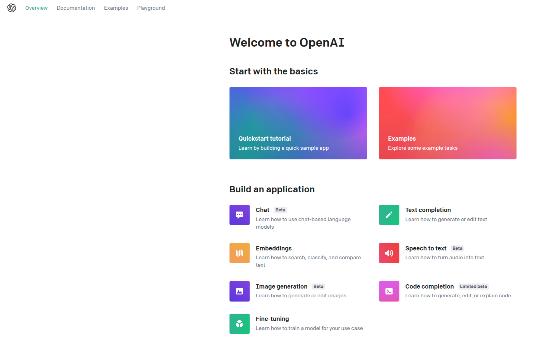Click the Beta badge next to Speech to text

[457, 248]
